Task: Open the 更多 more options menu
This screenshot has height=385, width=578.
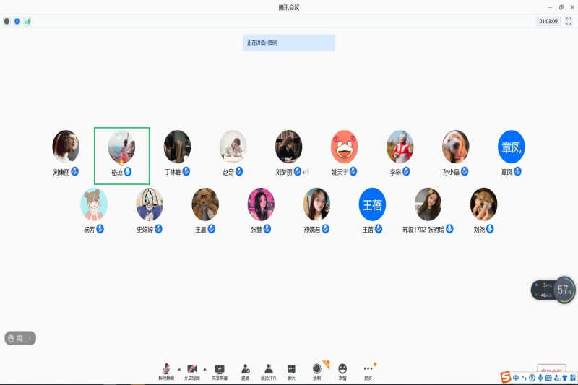Action: coord(368,371)
